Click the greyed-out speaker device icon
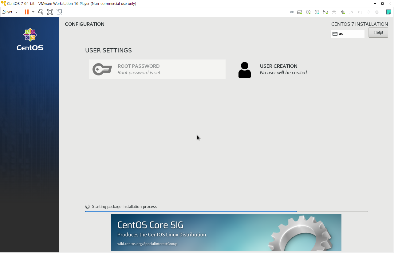Screen dimensions: 394x253 [368, 12]
